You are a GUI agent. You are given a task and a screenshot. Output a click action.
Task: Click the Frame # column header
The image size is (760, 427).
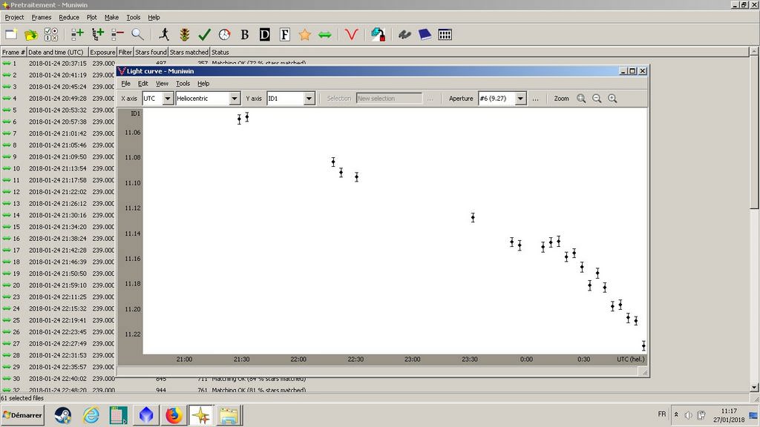[13, 52]
